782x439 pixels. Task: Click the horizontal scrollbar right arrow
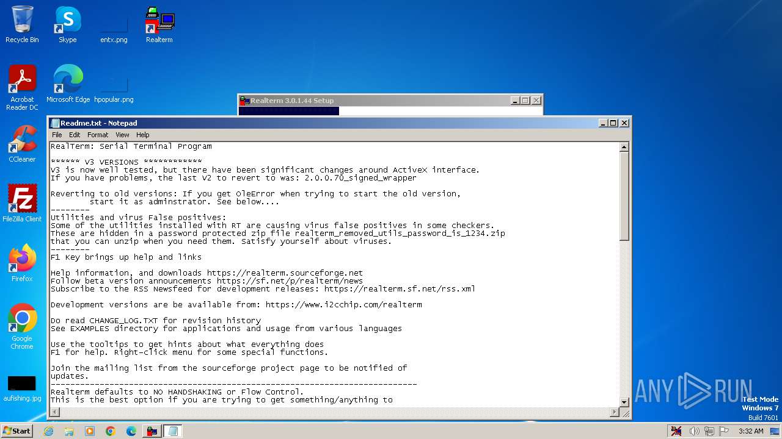coord(615,412)
